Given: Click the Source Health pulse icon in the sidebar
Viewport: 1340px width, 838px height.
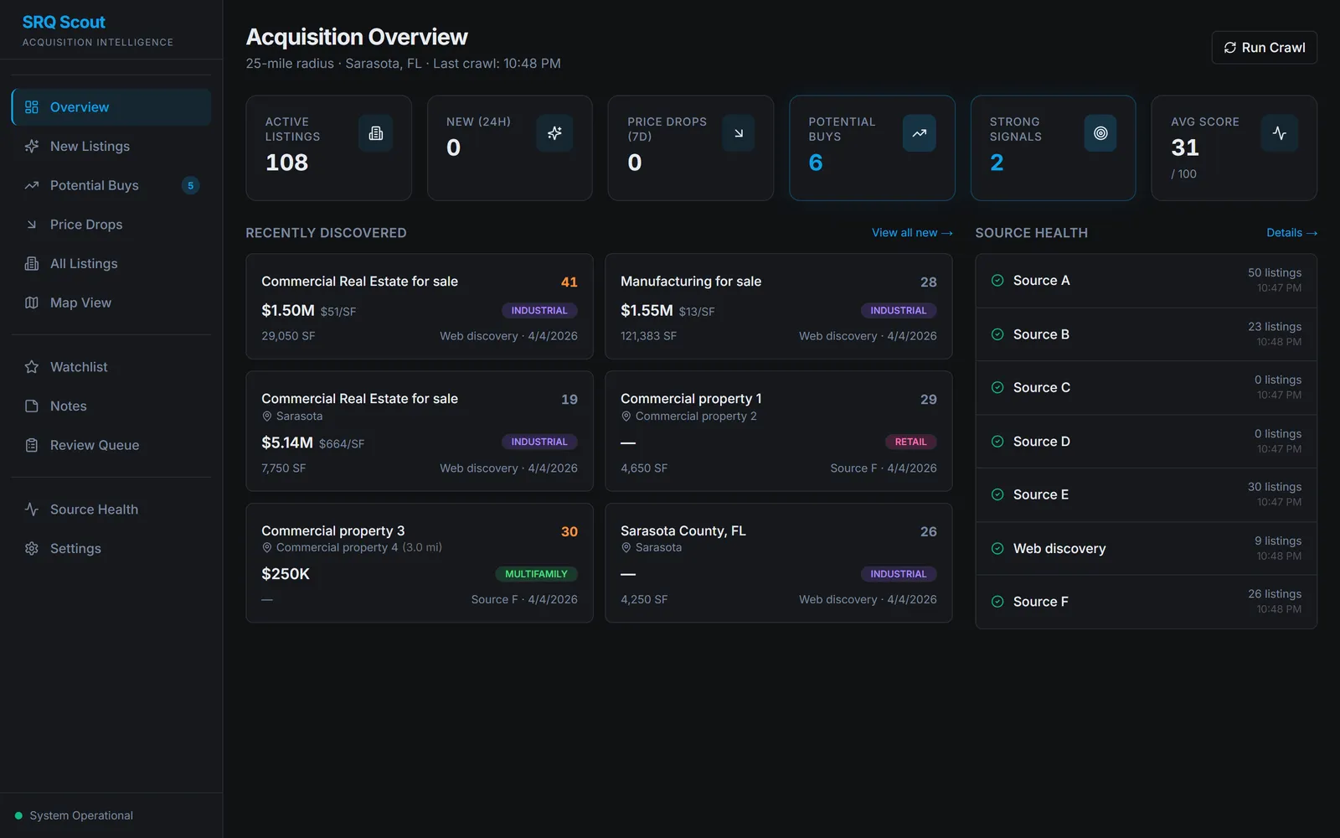Looking at the screenshot, I should pyautogui.click(x=32, y=510).
